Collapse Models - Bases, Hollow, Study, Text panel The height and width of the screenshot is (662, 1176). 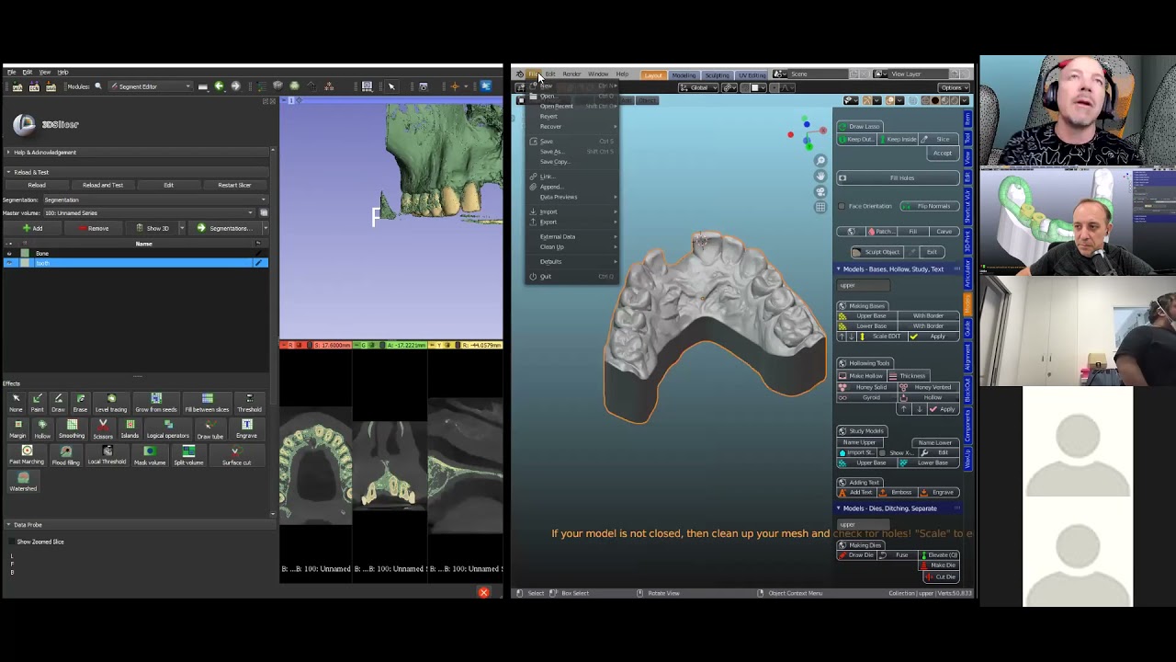tap(898, 269)
